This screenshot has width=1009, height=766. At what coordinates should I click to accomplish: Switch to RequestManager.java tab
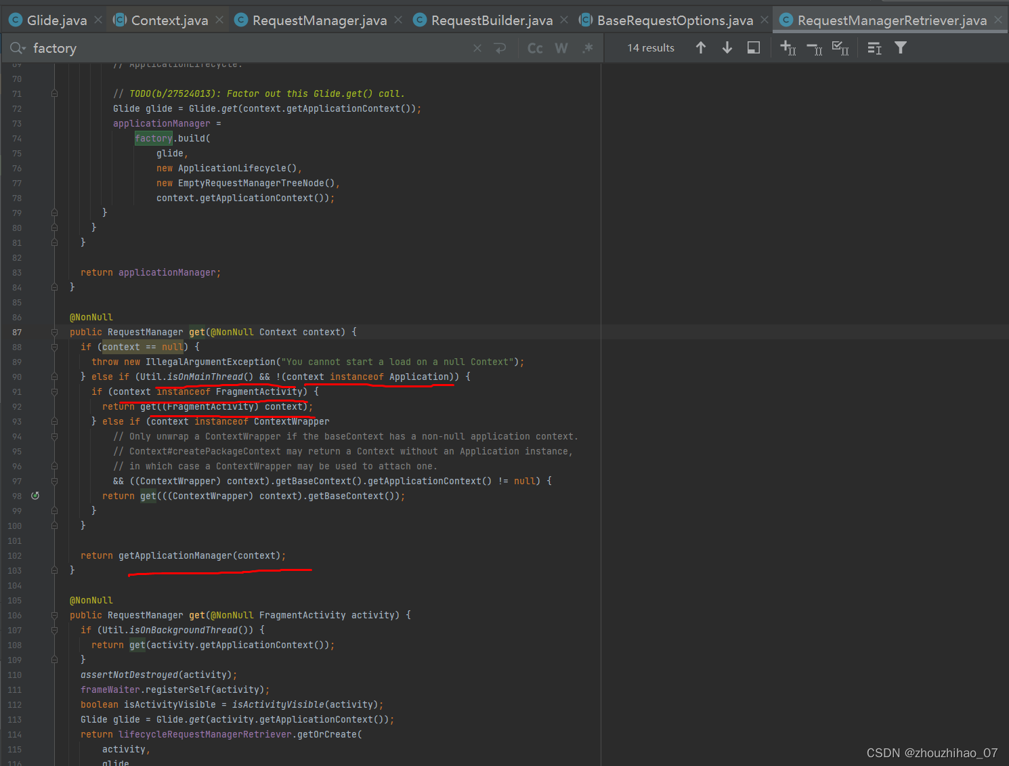(x=320, y=20)
